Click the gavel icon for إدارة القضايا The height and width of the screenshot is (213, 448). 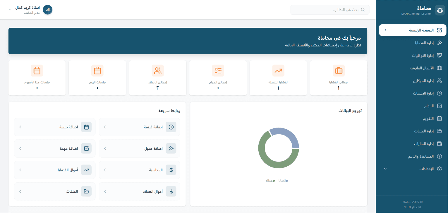click(x=439, y=43)
